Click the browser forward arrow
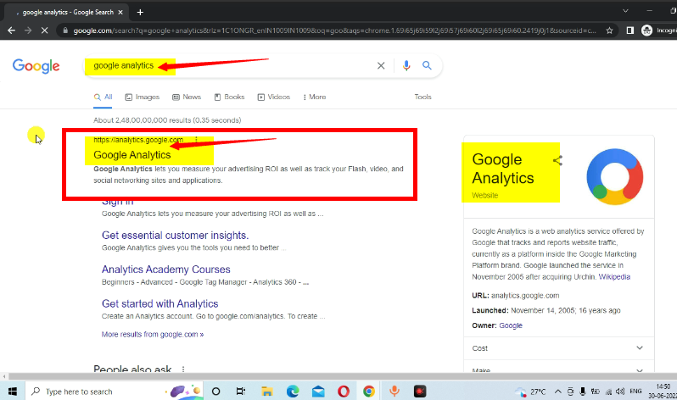Image resolution: width=677 pixels, height=400 pixels. click(28, 31)
